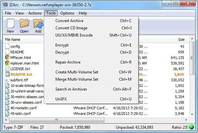Screen dimensions: 198x133
Task: Close the open Tools menu
Action: click(x=51, y=13)
